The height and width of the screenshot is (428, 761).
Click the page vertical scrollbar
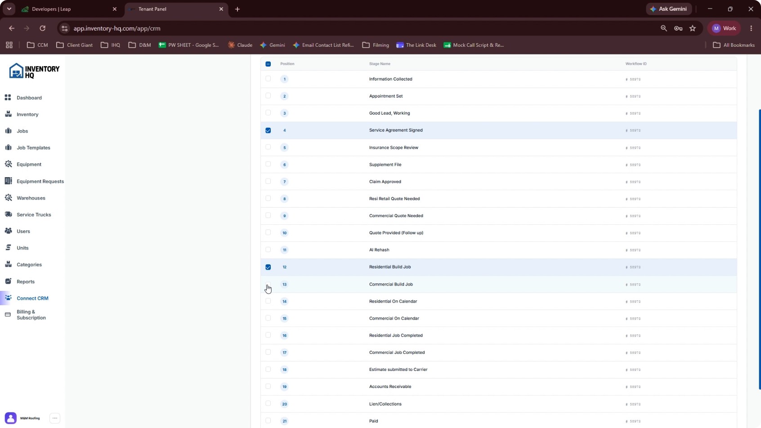tap(759, 250)
